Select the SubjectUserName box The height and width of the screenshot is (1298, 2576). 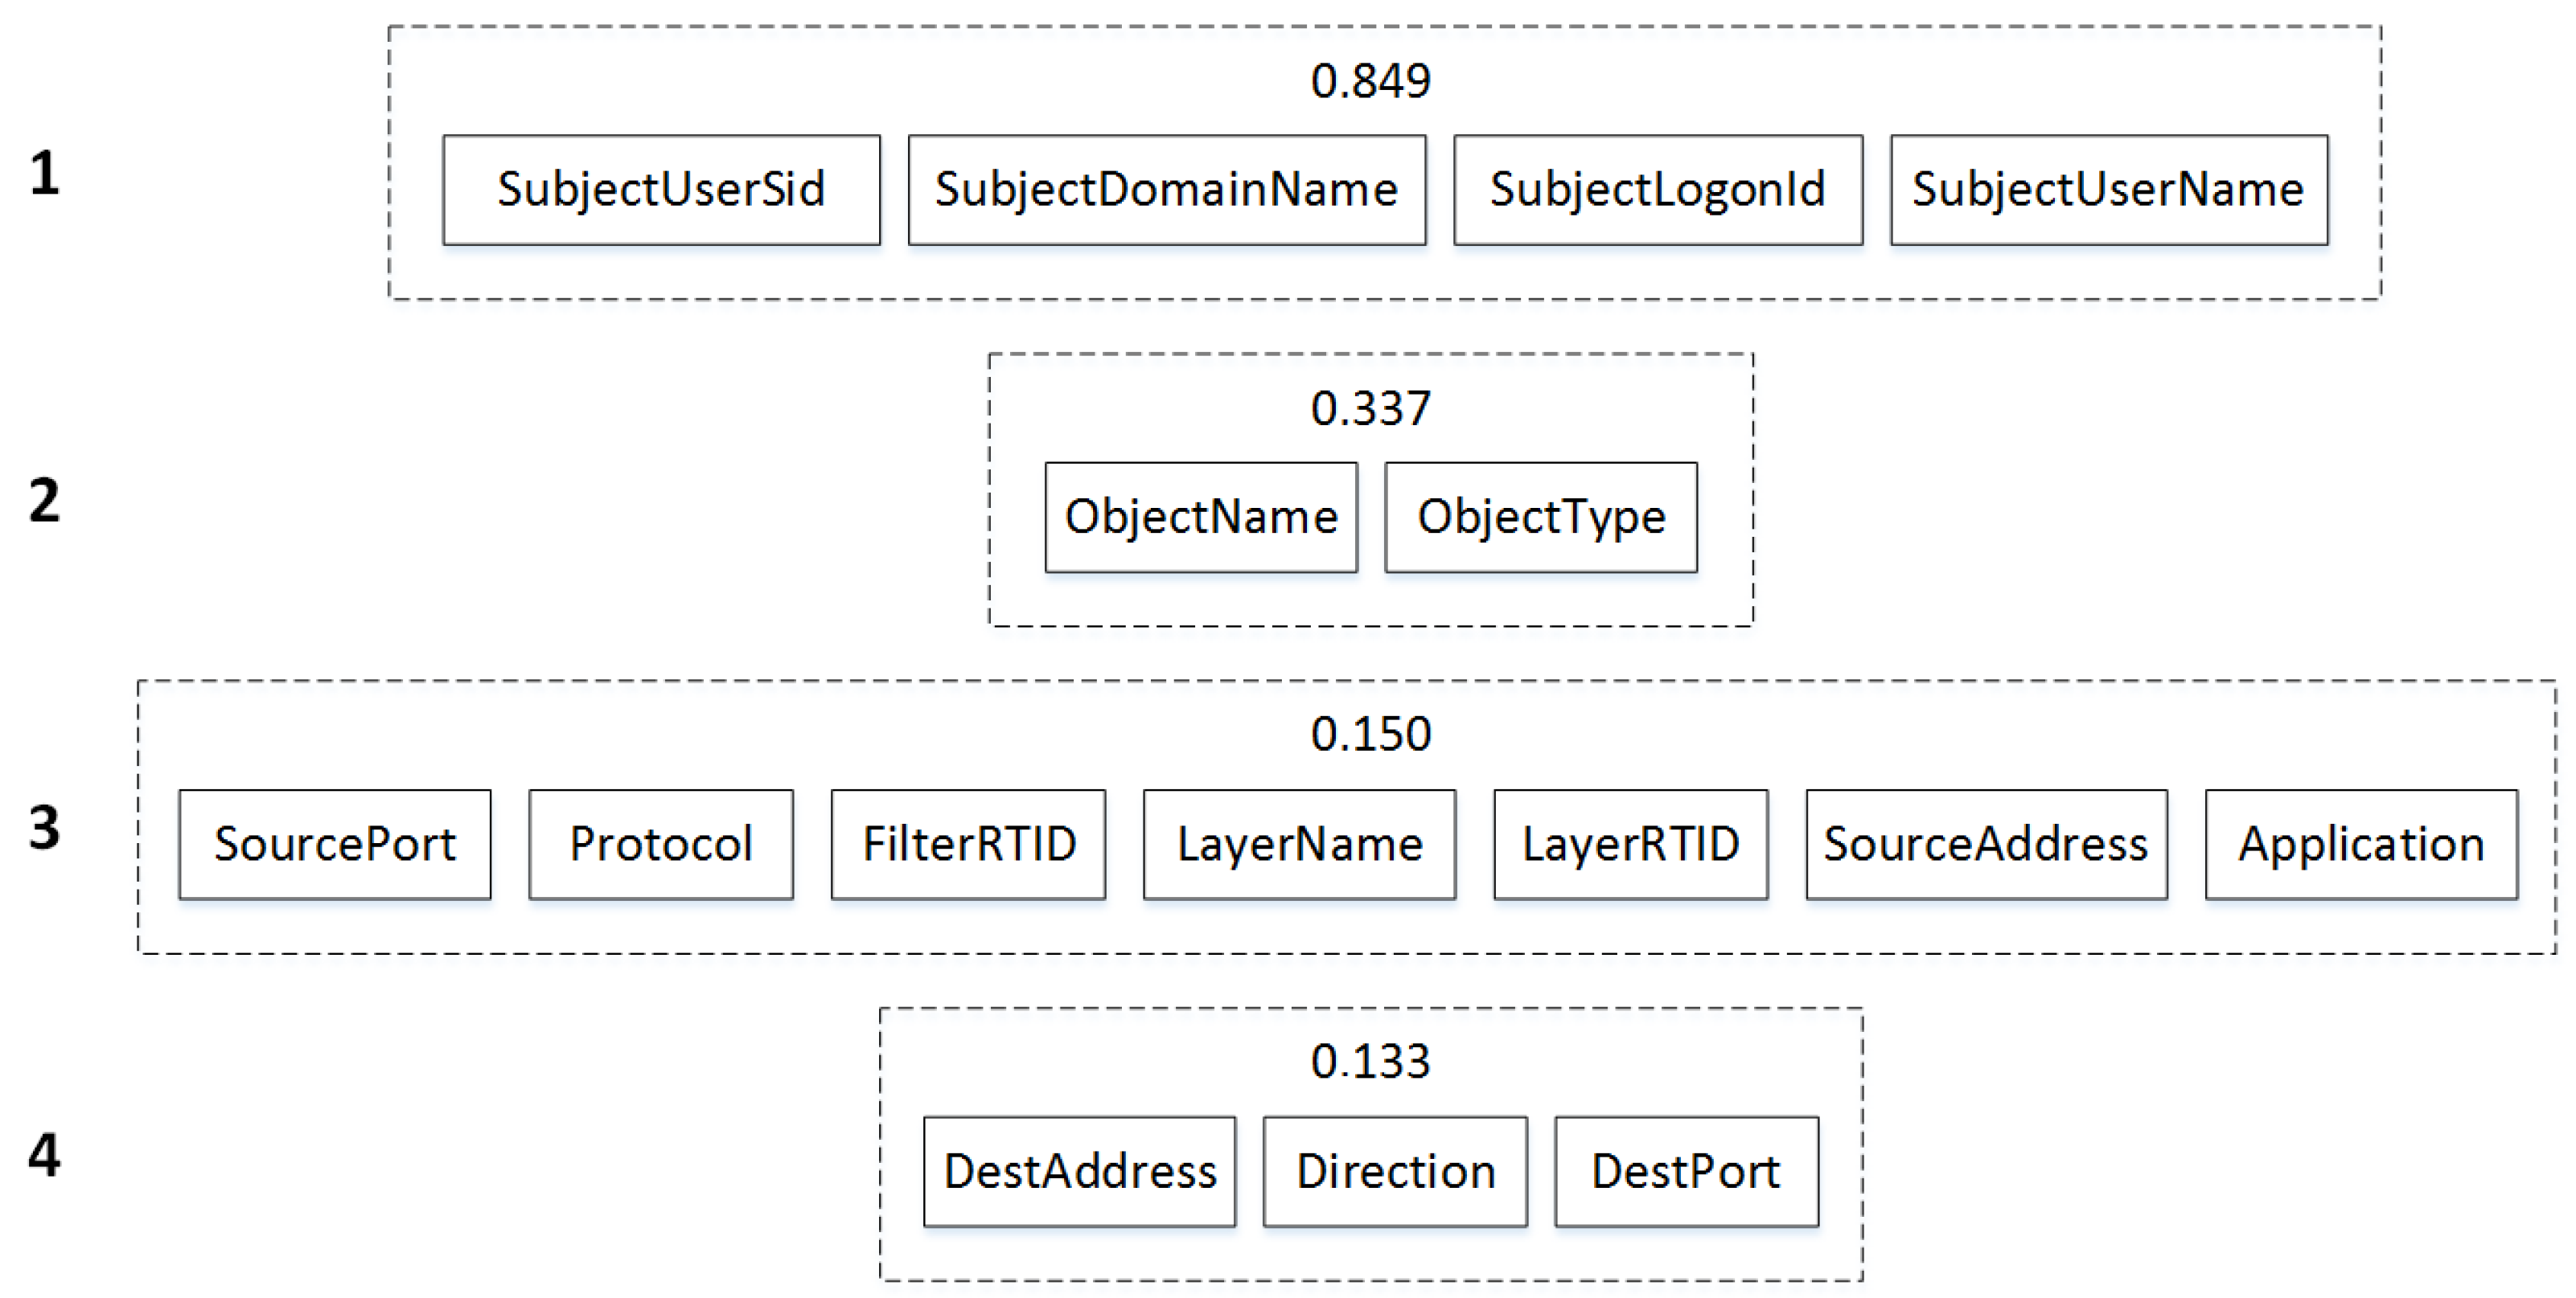(2108, 190)
